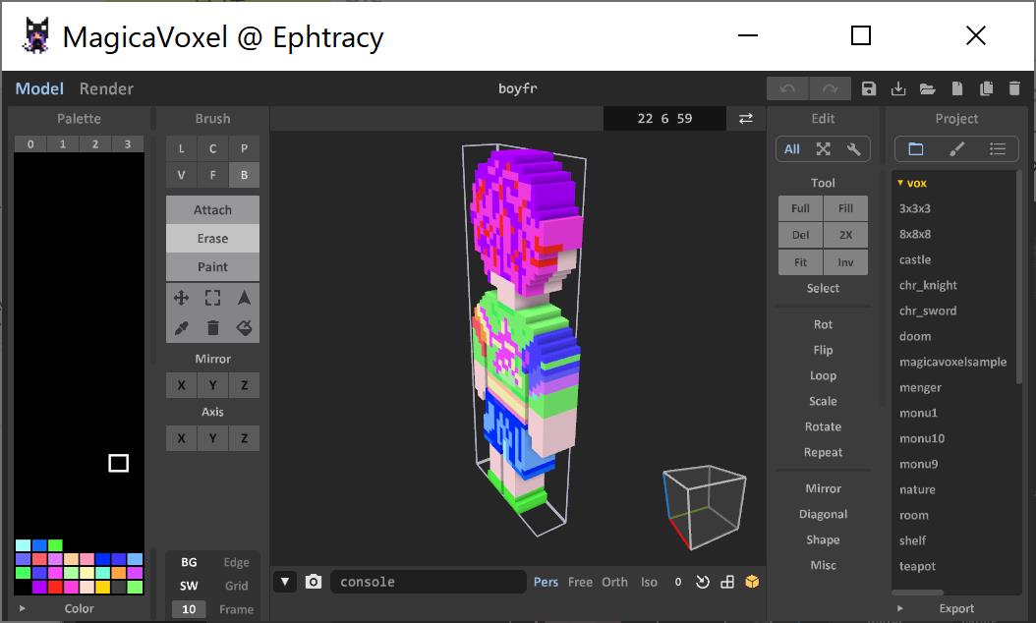Expand the Export section
The width and height of the screenshot is (1036, 623).
[x=899, y=608]
